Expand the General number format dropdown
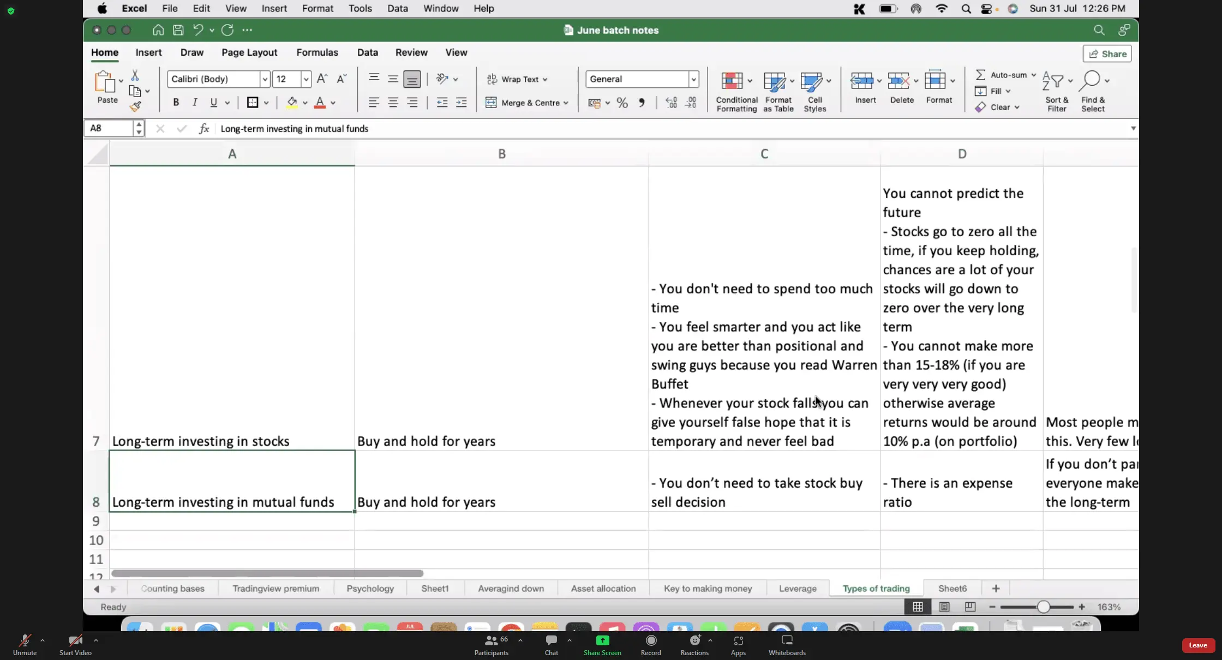The image size is (1222, 660). [693, 79]
